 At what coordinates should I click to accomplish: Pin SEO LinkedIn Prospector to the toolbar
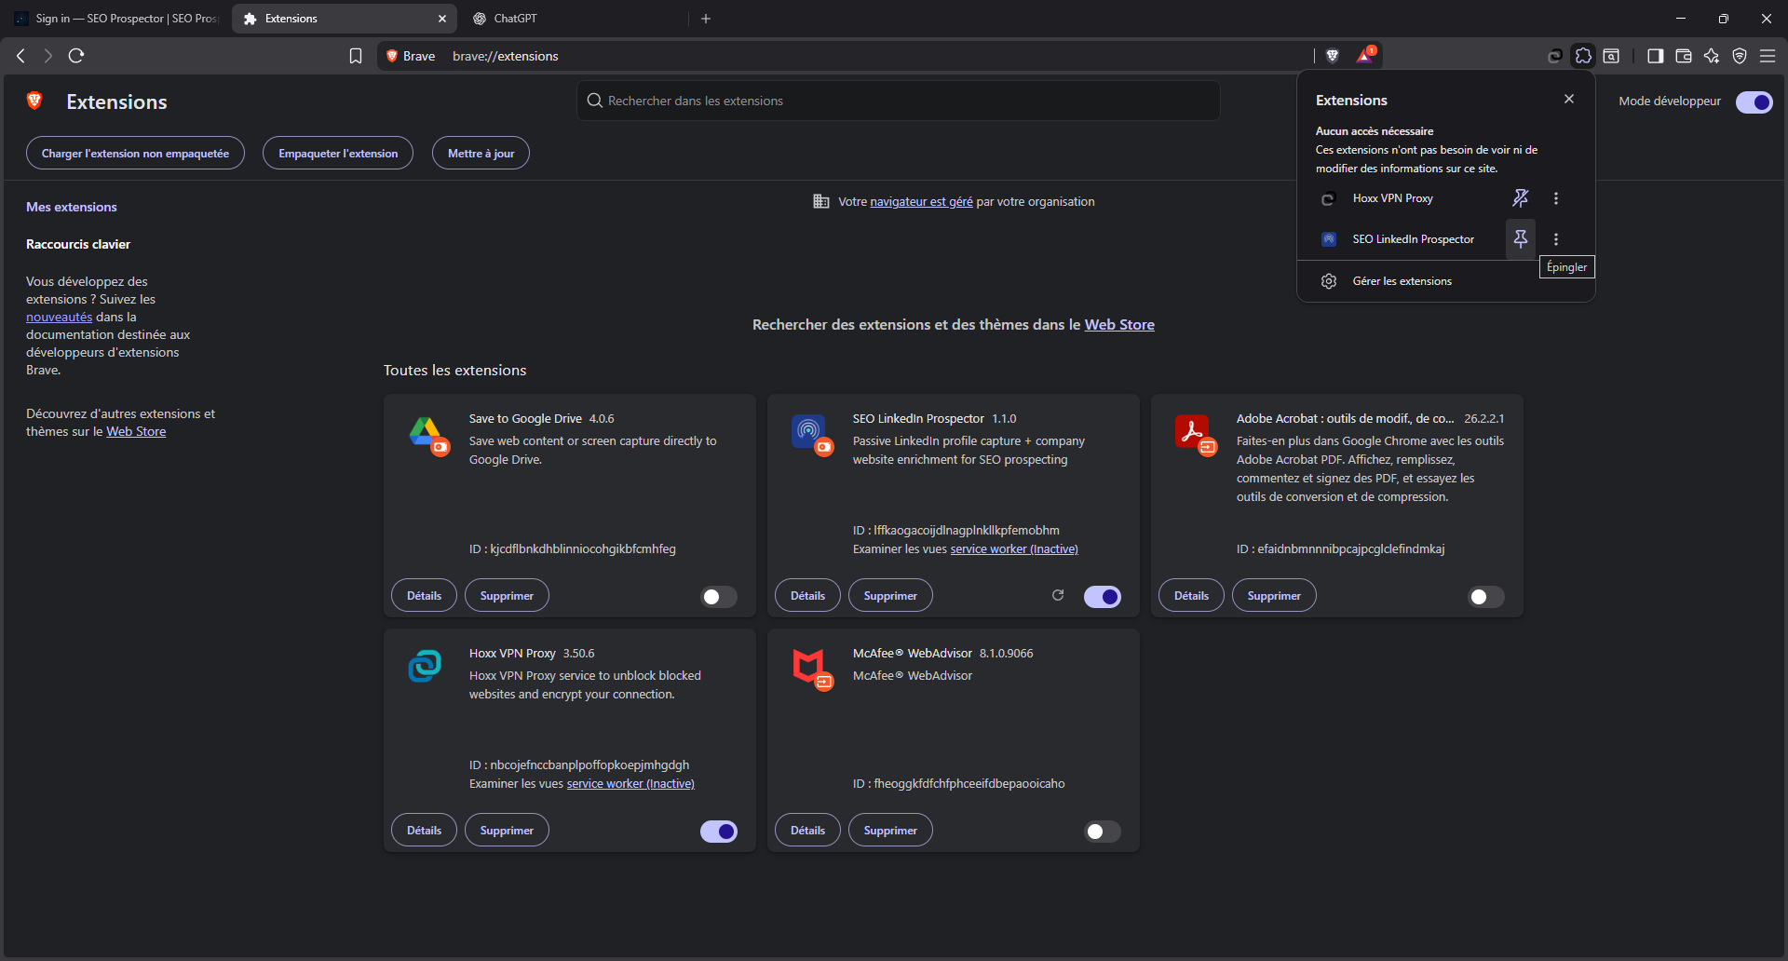click(1520, 239)
